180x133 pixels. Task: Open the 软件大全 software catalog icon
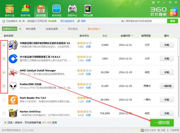10,11
